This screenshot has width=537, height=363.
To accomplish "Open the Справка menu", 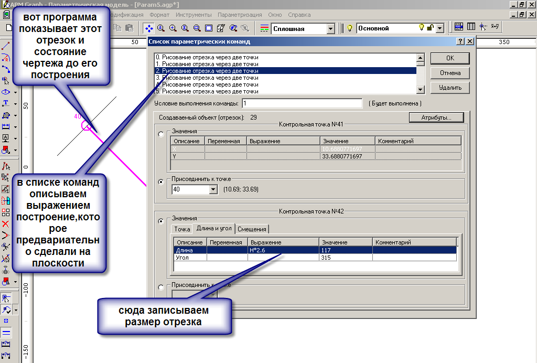I will 299,15.
